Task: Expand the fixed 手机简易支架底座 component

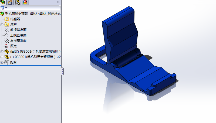Action: coord(2,52)
